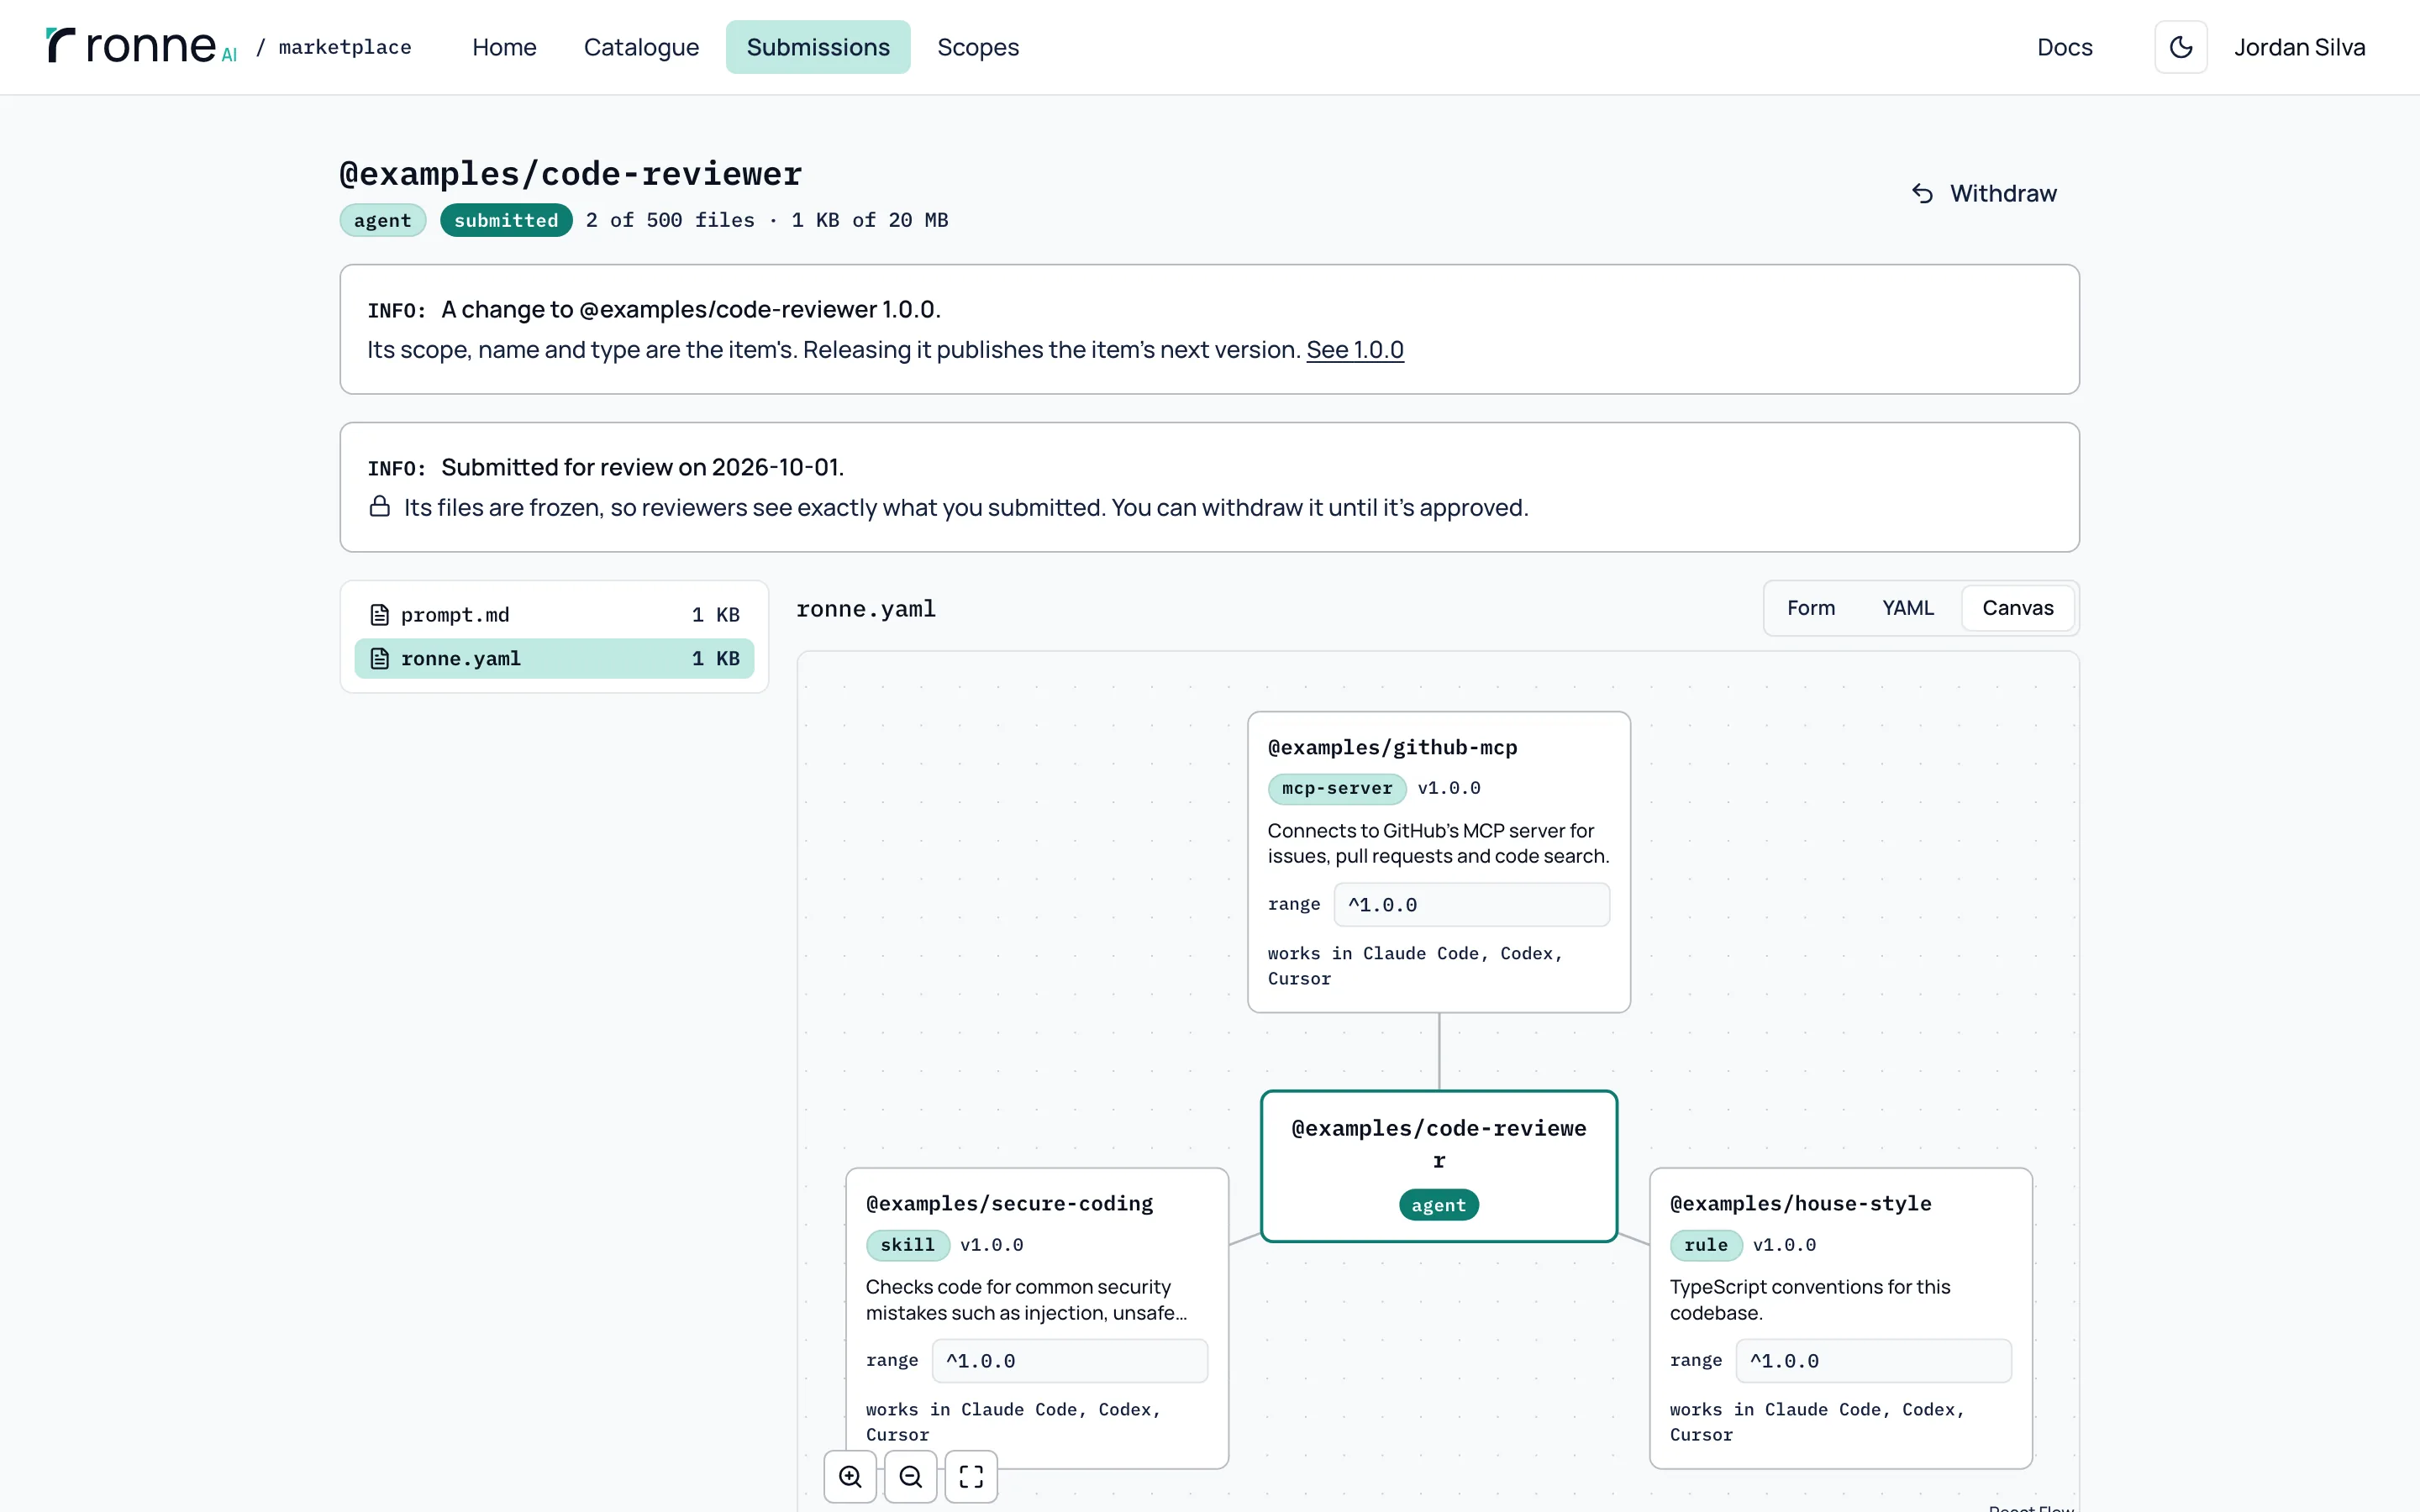Open the Docs link
Viewport: 2420px width, 1512px height.
point(2064,47)
